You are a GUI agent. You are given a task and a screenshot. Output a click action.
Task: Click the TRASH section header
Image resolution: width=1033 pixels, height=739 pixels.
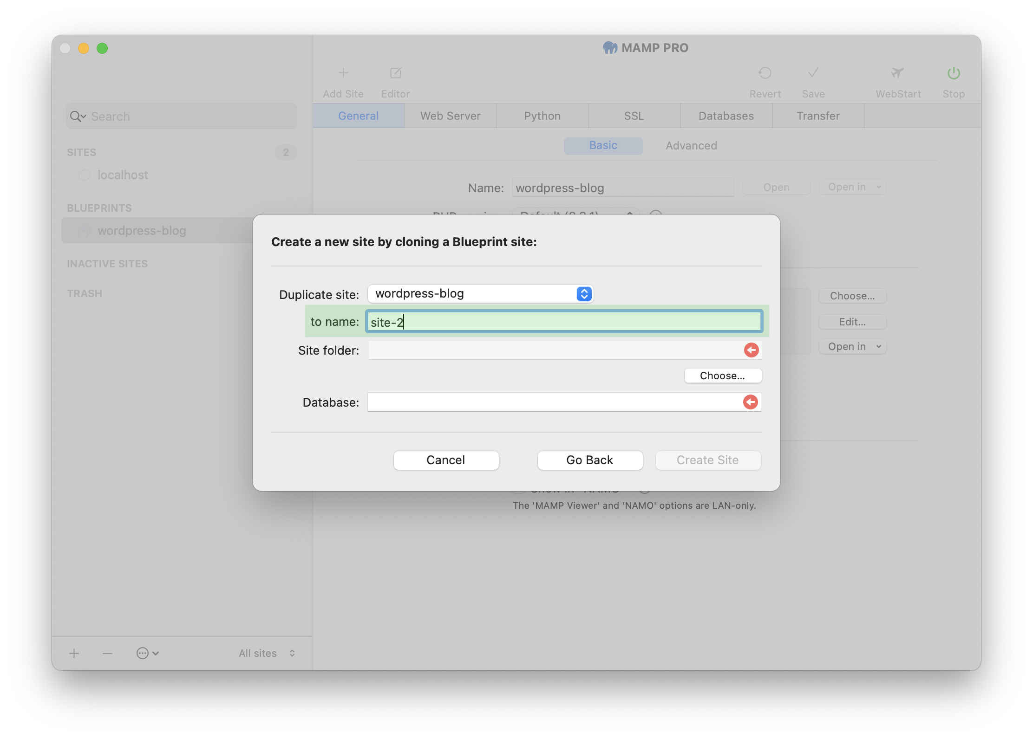pyautogui.click(x=85, y=293)
